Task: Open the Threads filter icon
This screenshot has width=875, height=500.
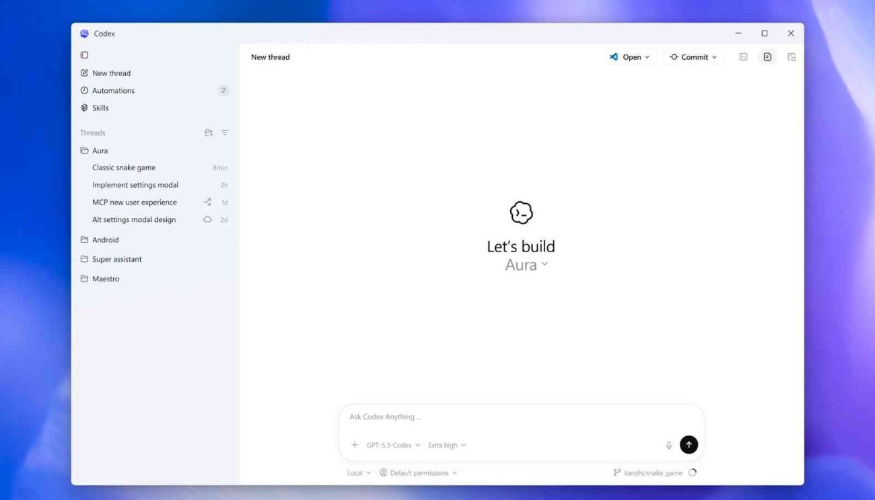Action: tap(225, 133)
